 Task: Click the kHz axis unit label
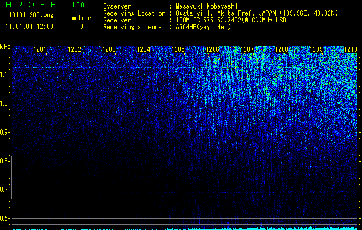tap(5, 47)
